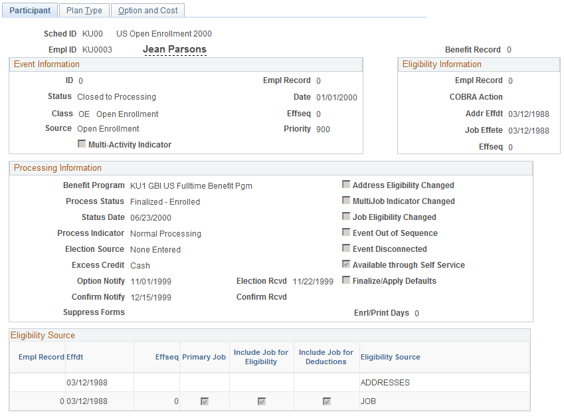
Task: Toggle the Job Eligibility Changed checkbox
Action: point(346,216)
